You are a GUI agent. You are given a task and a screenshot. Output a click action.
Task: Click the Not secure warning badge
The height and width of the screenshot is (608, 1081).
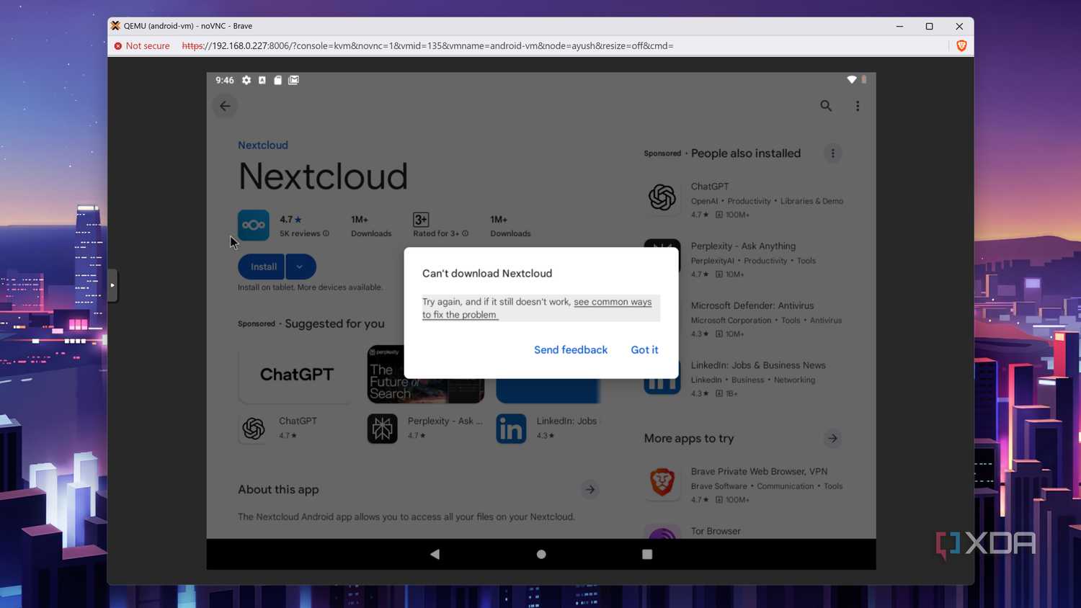142,45
